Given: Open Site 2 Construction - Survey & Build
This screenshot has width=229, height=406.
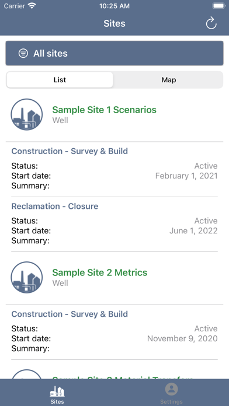Looking at the screenshot, I should [x=70, y=314].
